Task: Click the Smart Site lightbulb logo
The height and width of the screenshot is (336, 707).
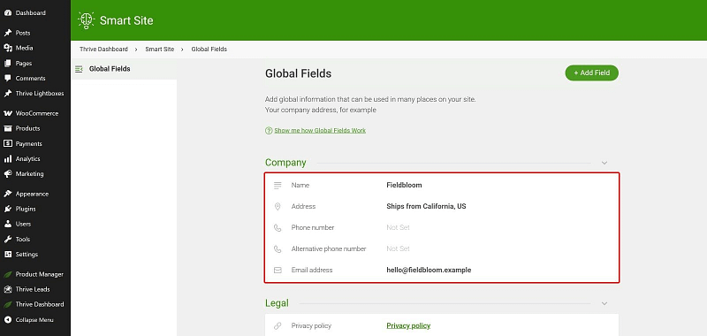Action: pos(86,20)
